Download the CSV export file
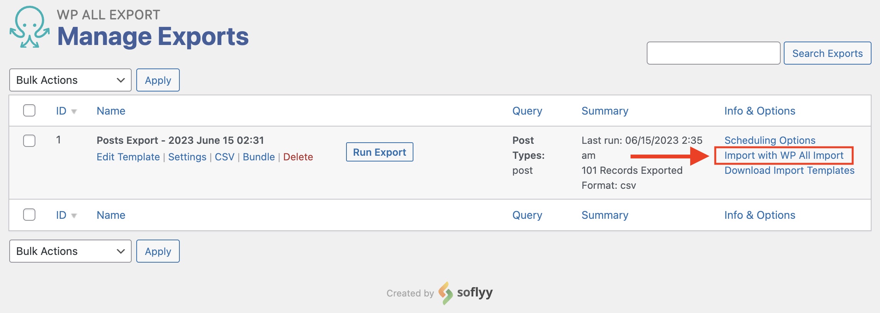Viewport: 880px width, 313px height. [224, 157]
